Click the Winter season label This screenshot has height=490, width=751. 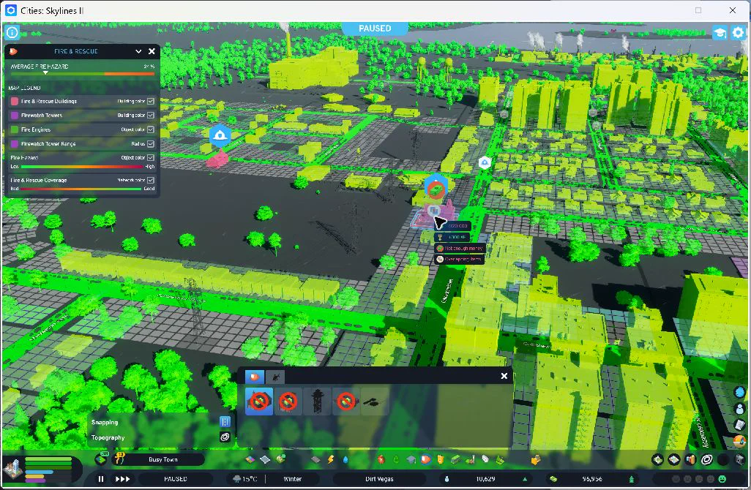(x=292, y=478)
